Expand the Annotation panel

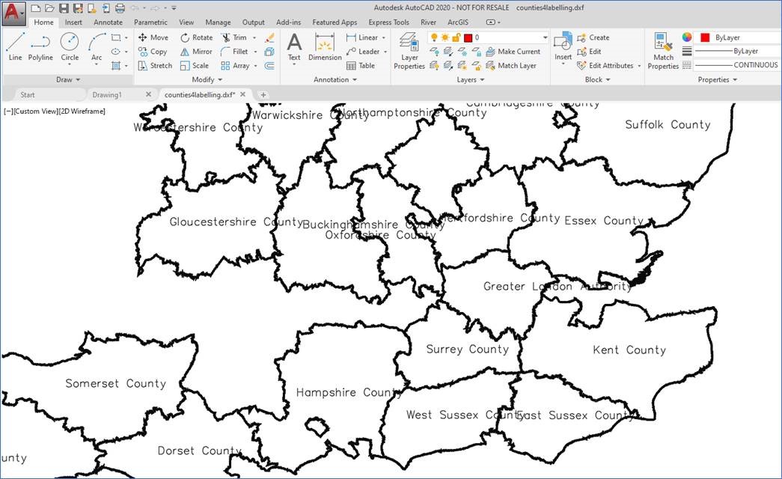coord(335,79)
